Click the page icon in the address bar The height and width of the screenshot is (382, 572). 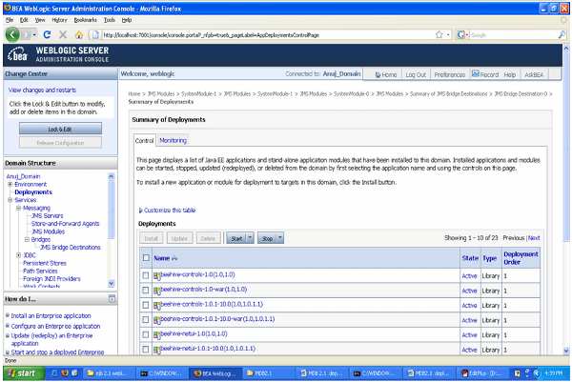coord(95,35)
